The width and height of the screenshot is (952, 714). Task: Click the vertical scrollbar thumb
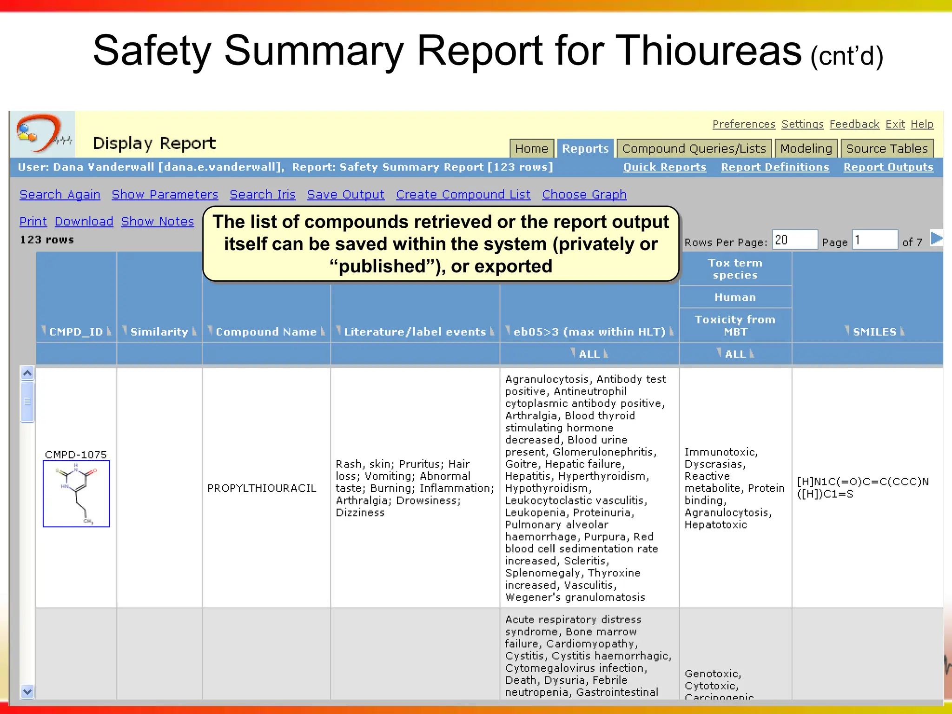tap(27, 402)
